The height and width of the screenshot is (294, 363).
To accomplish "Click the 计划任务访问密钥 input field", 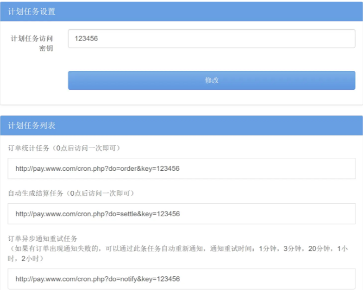I will click(x=211, y=39).
